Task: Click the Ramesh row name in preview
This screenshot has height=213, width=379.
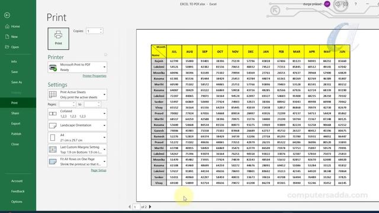Action: [159, 137]
